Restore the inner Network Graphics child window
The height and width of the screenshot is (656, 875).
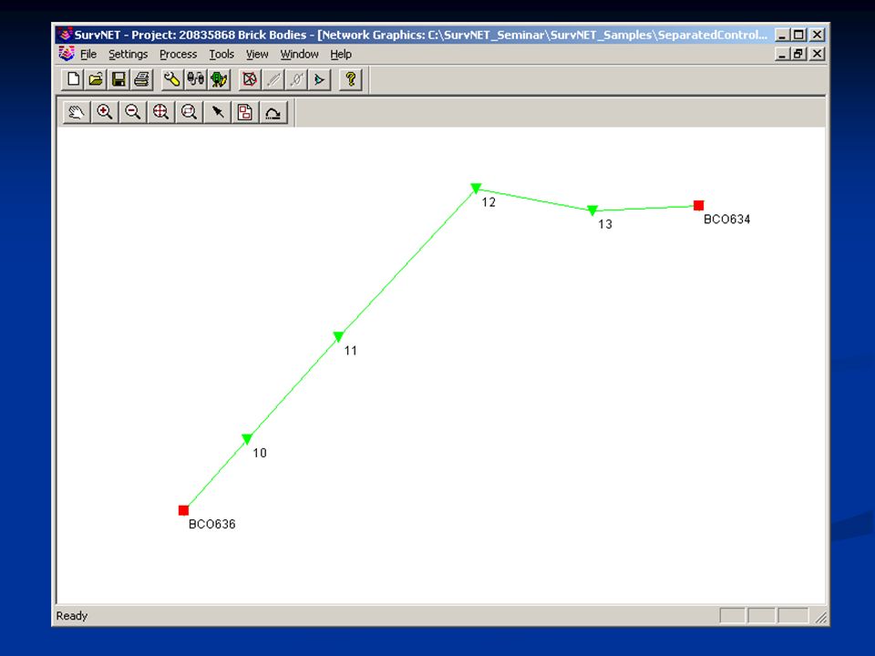[x=799, y=54]
